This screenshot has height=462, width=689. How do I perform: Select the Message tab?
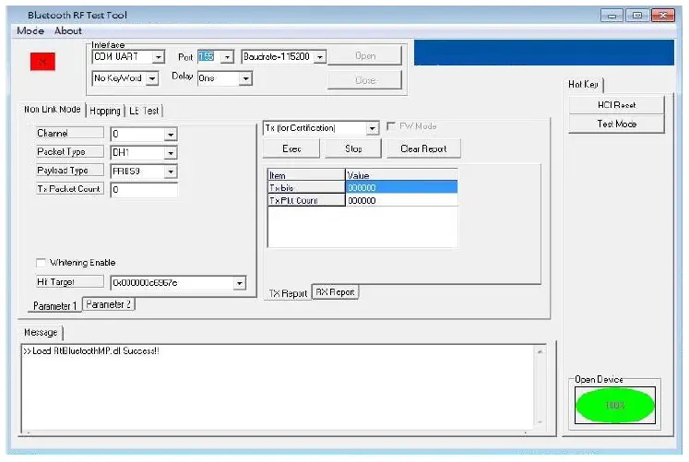(41, 333)
